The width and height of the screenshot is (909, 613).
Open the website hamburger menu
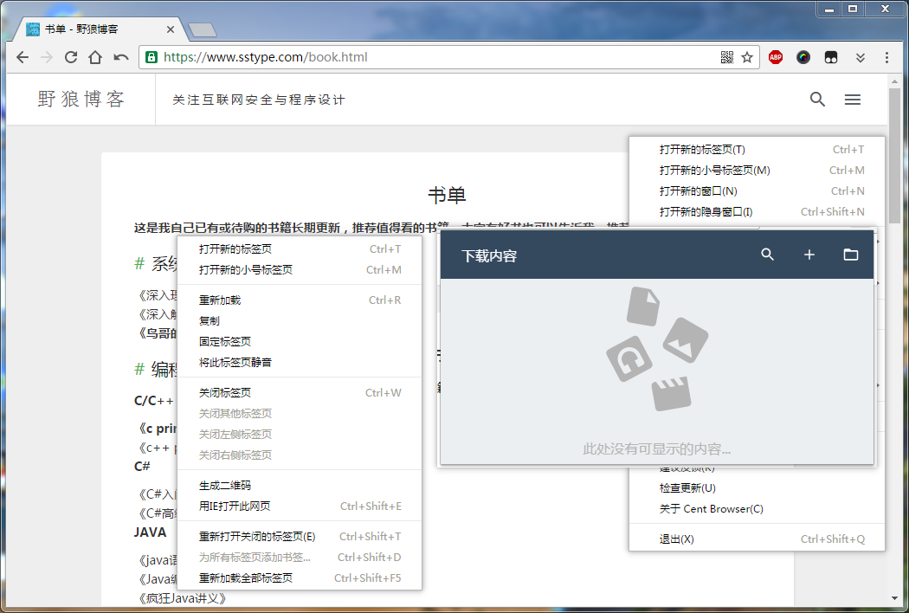[853, 99]
